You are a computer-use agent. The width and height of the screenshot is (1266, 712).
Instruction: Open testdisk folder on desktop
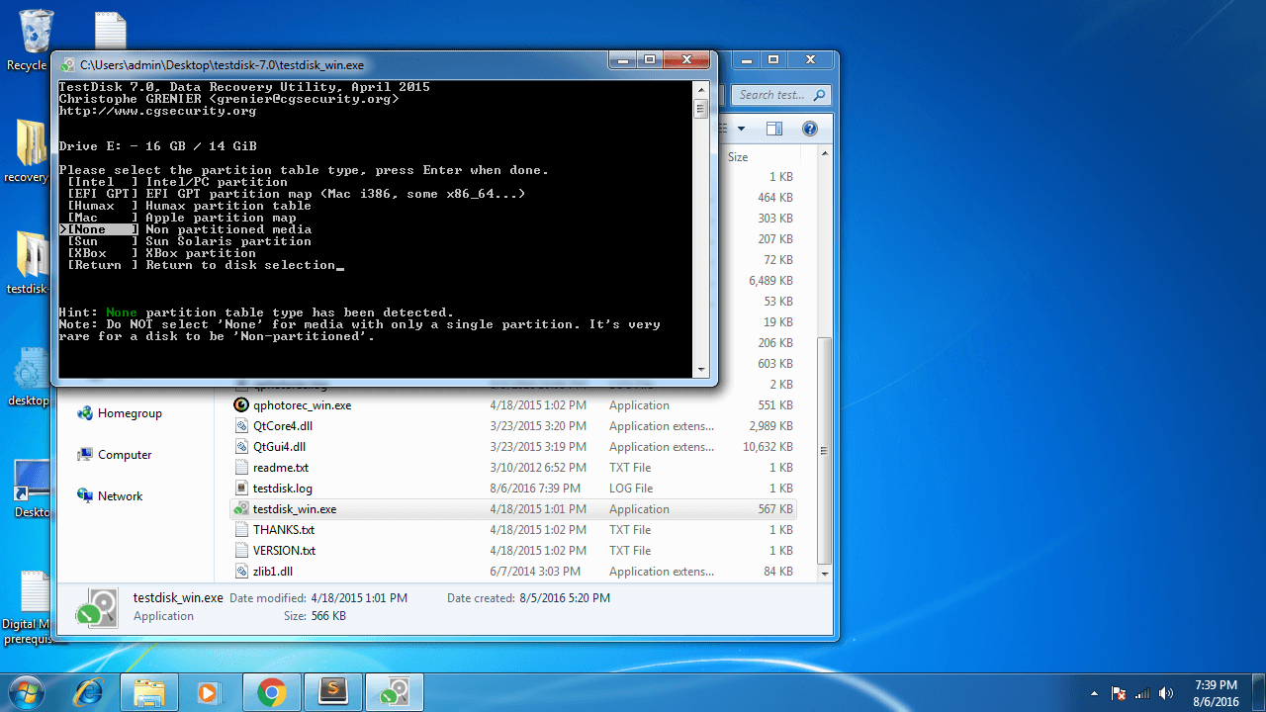[x=30, y=263]
